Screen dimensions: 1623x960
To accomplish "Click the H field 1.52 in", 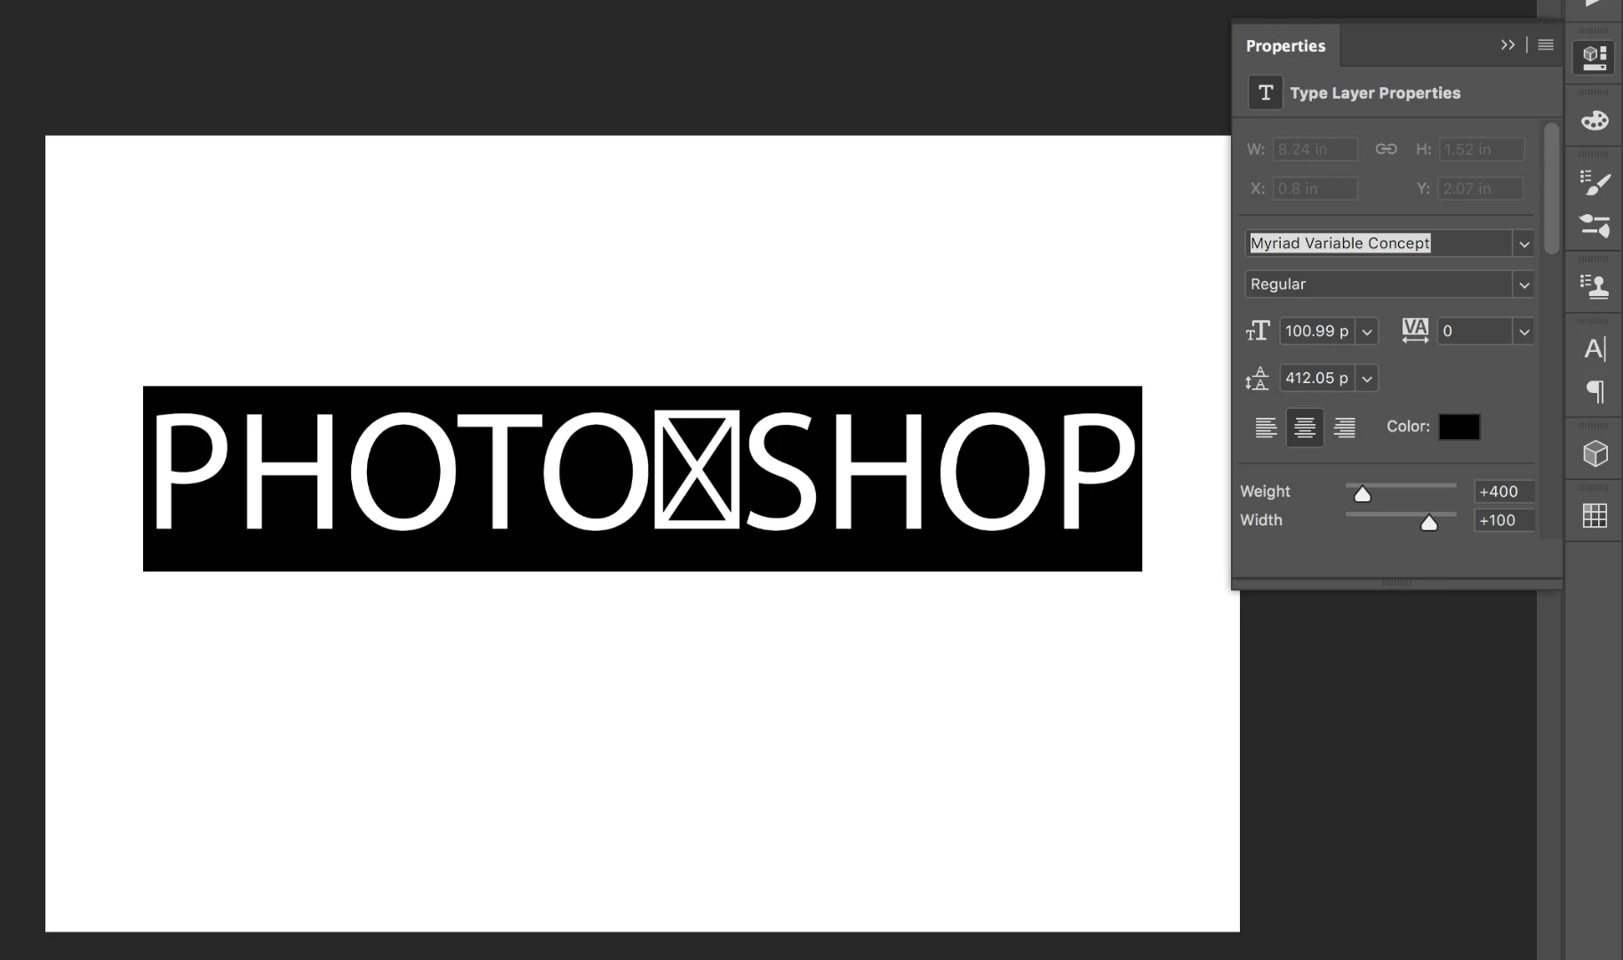I will [x=1482, y=149].
